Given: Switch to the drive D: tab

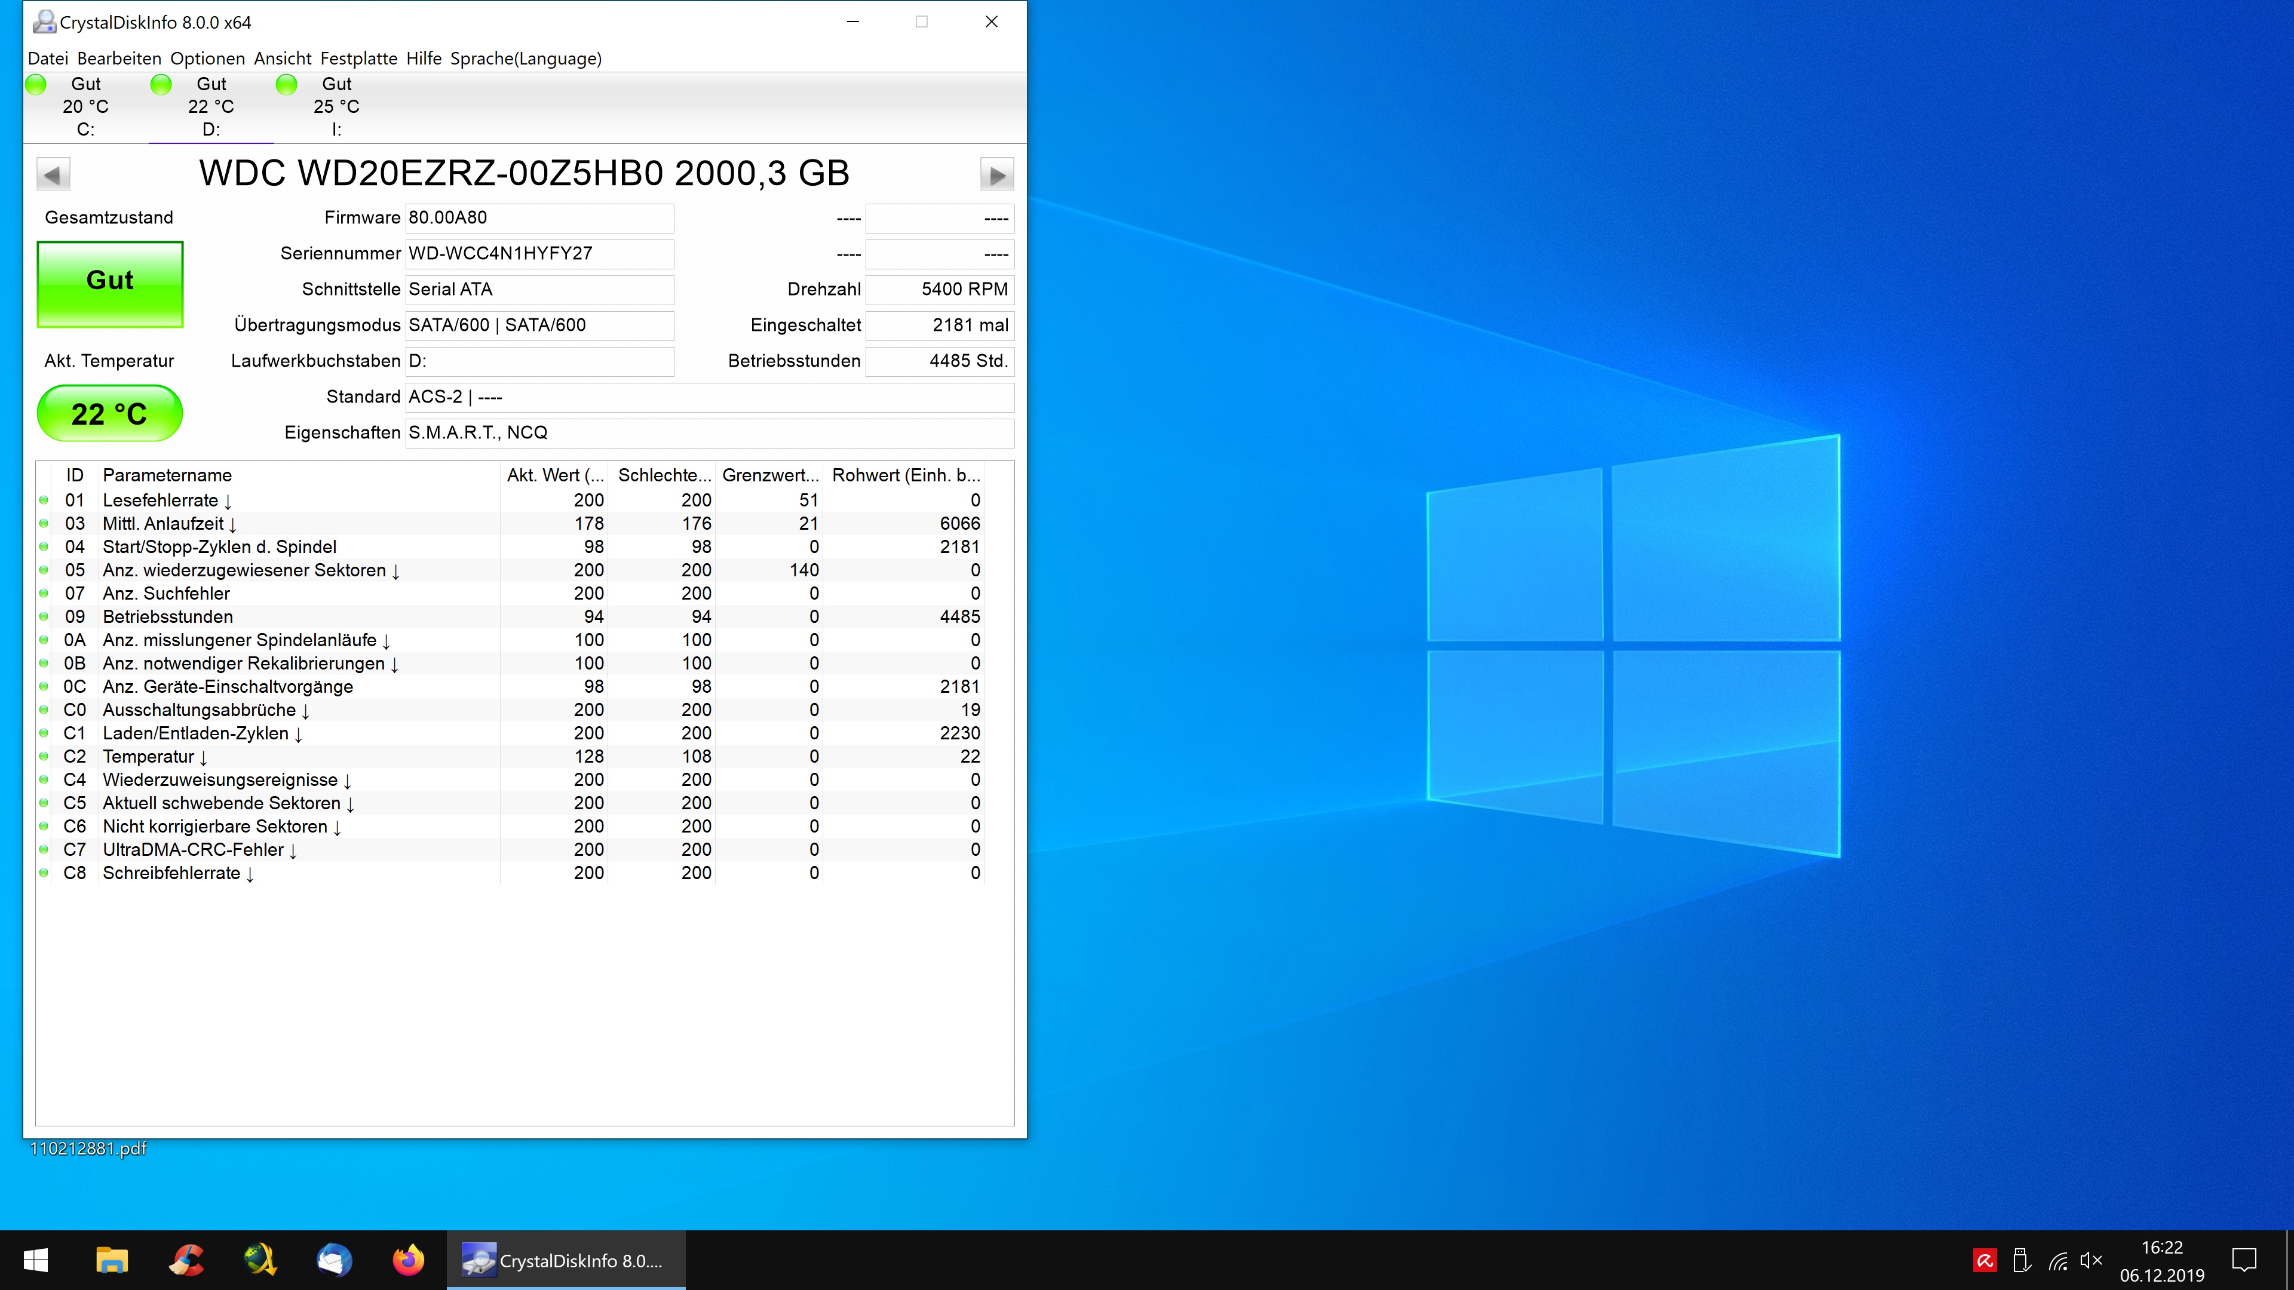Looking at the screenshot, I should pyautogui.click(x=211, y=107).
